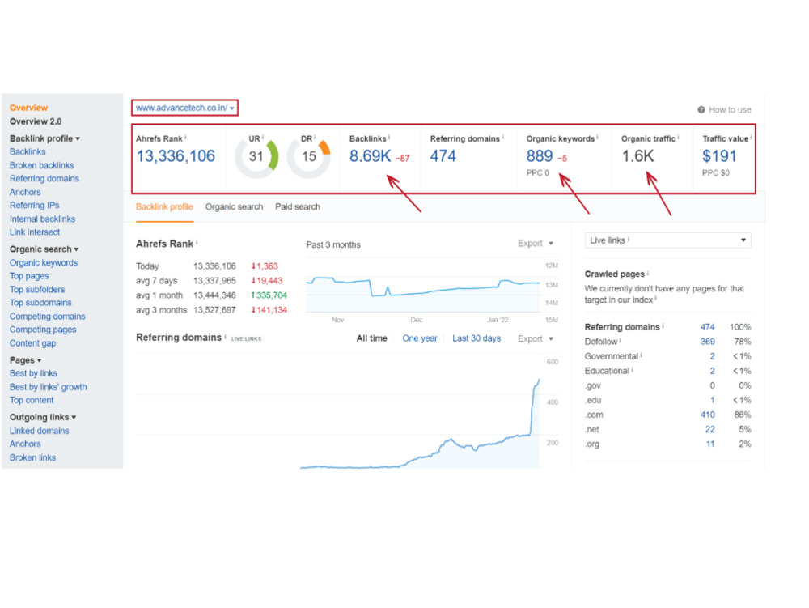
Task: Open Top subfolders report
Action: pyautogui.click(x=37, y=290)
